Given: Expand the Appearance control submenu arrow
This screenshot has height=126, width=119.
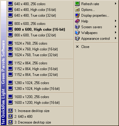Looking at the screenshot, I should (116, 38).
